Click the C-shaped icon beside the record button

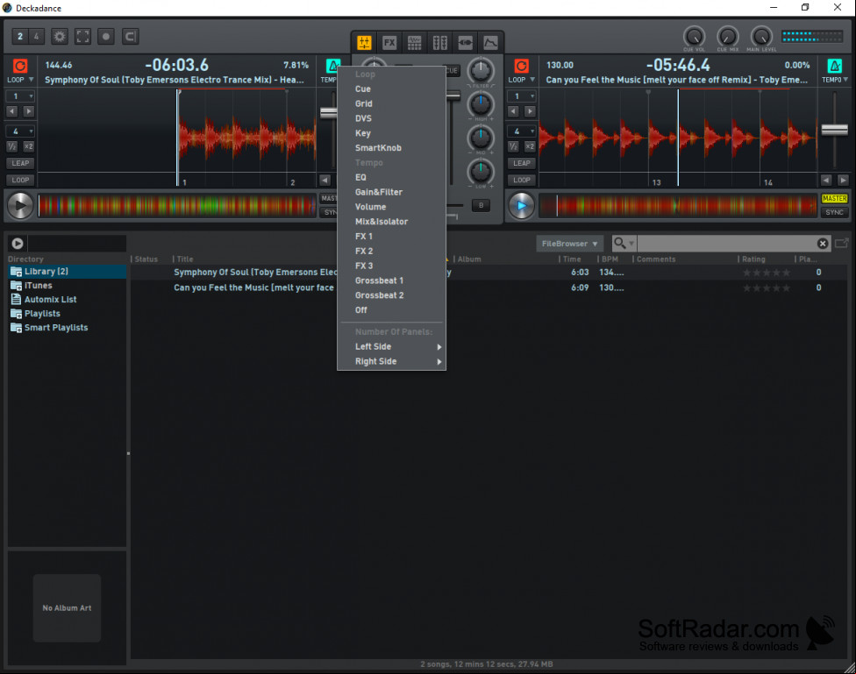point(130,37)
